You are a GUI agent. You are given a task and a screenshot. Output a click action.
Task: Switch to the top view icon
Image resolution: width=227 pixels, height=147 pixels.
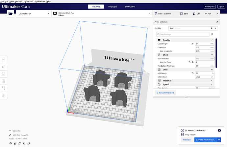point(19,143)
